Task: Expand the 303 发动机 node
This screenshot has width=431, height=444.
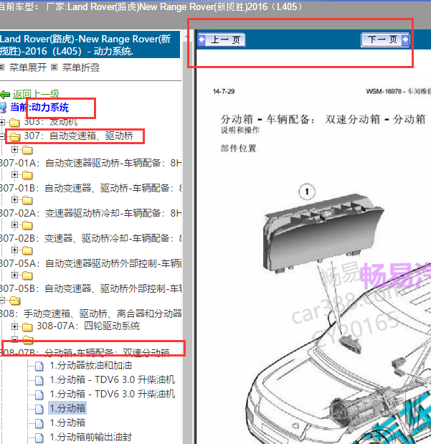Action: 2,123
